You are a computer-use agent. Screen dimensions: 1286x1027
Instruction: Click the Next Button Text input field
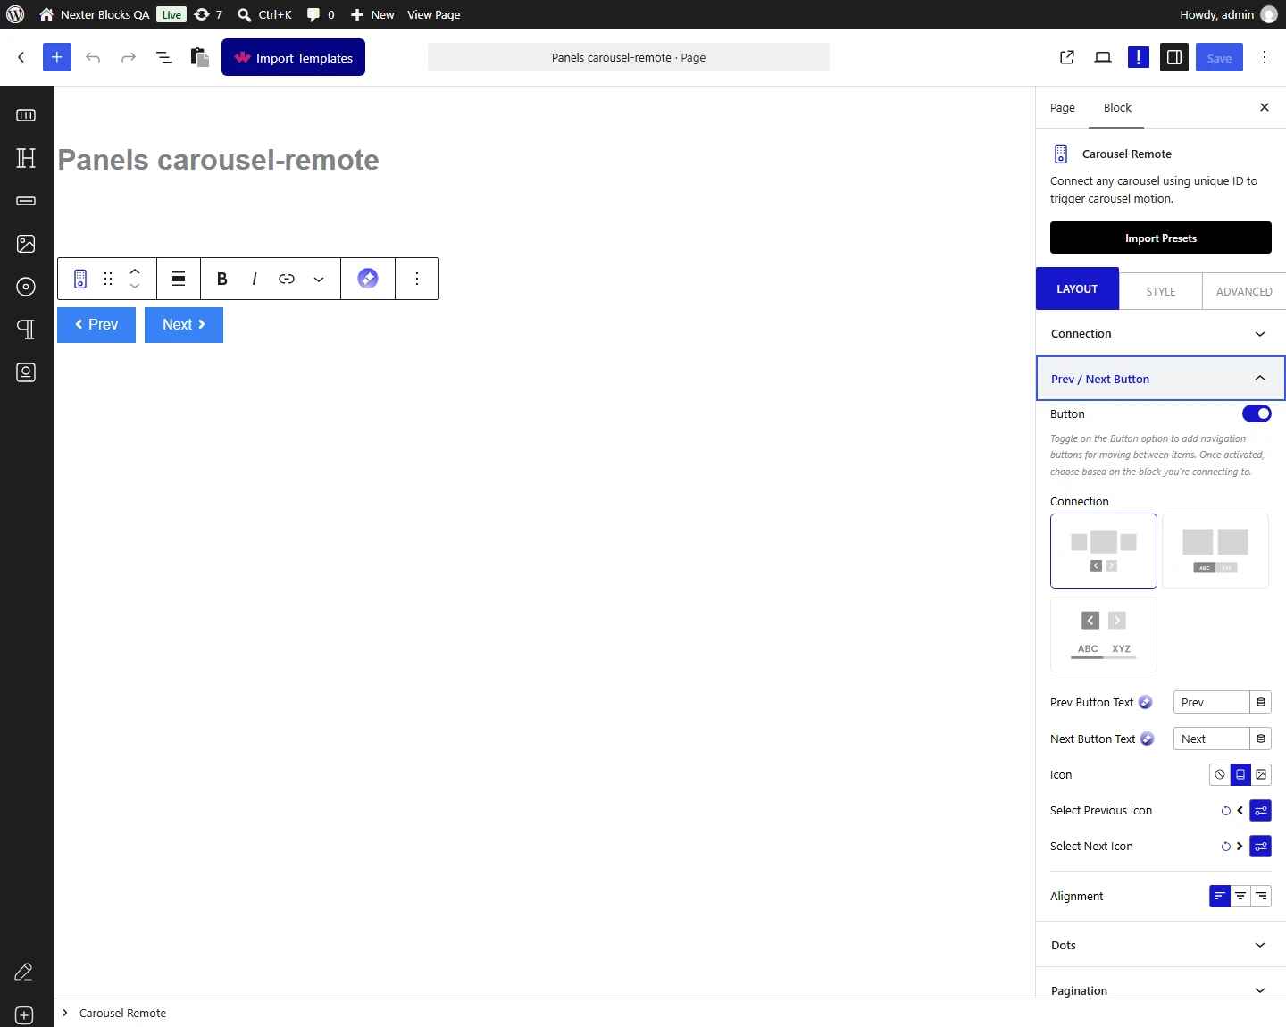point(1211,739)
